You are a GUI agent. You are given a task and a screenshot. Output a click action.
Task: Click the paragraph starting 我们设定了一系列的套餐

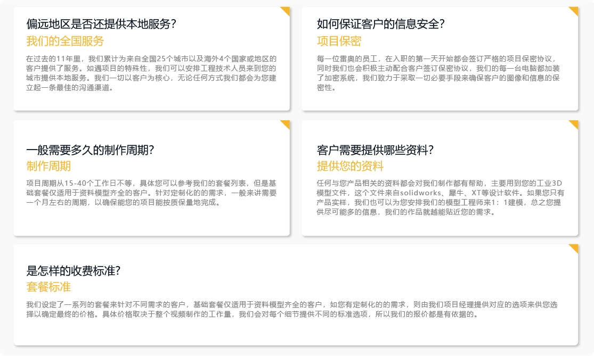coord(292,309)
